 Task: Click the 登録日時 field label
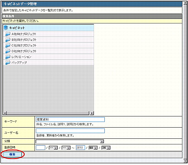(10, 147)
